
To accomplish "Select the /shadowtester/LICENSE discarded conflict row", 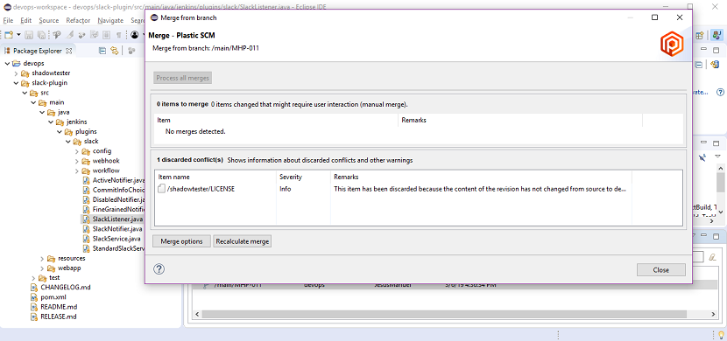I will [x=392, y=189].
